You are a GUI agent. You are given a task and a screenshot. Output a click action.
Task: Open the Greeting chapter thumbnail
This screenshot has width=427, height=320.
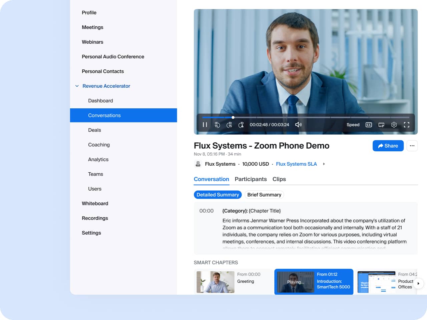pos(216,282)
